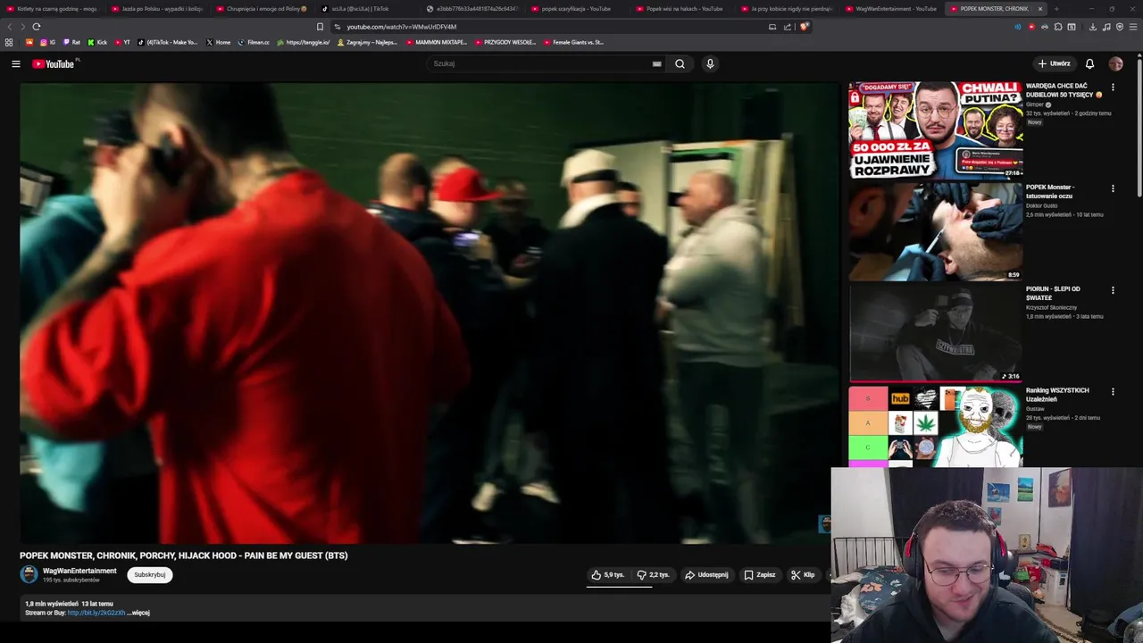This screenshot has height=643, width=1143.
Task: Open the WARDĘGA CHCE DAĆ DUBIELOWI video title
Action: tap(1063, 90)
